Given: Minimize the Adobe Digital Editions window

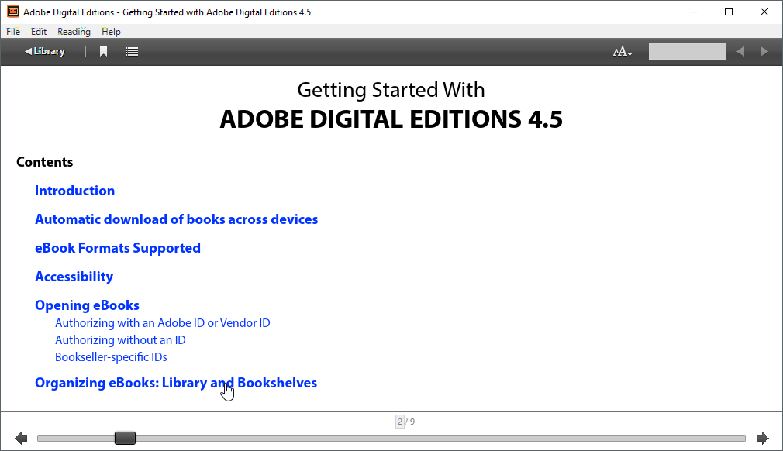Looking at the screenshot, I should tap(694, 12).
